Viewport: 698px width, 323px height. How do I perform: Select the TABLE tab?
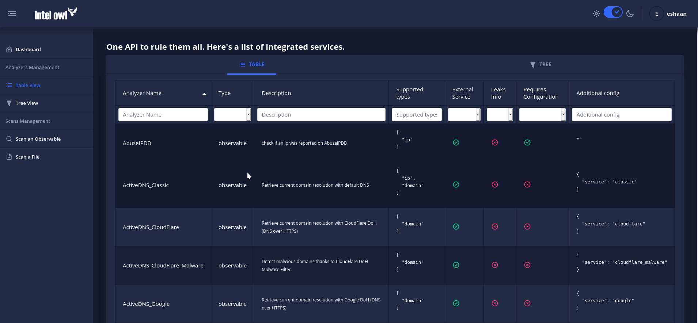[252, 65]
